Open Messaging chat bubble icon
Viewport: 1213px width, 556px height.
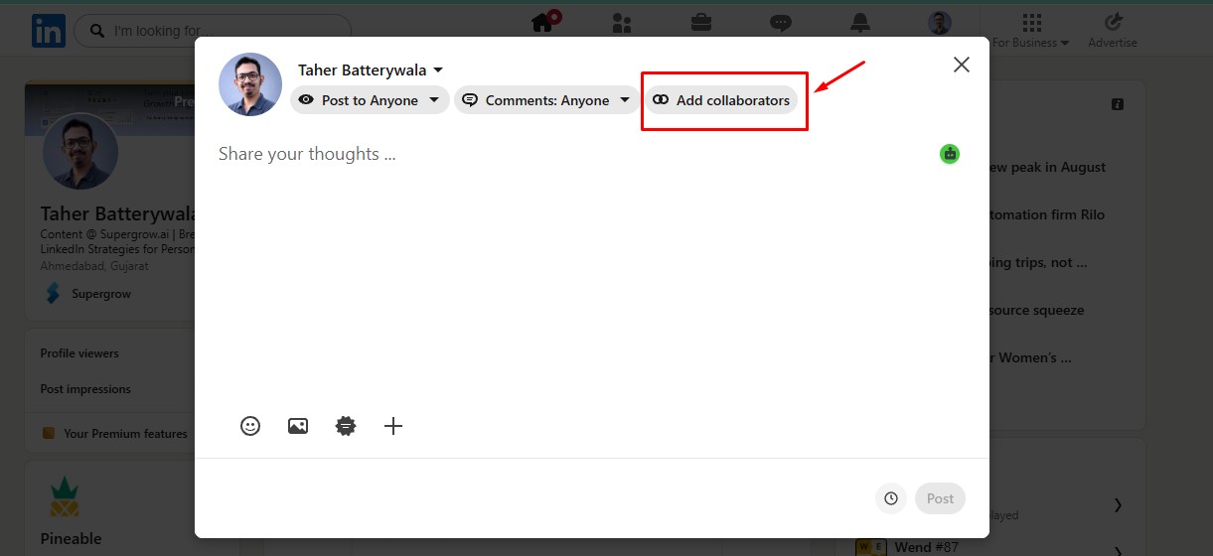pyautogui.click(x=782, y=23)
